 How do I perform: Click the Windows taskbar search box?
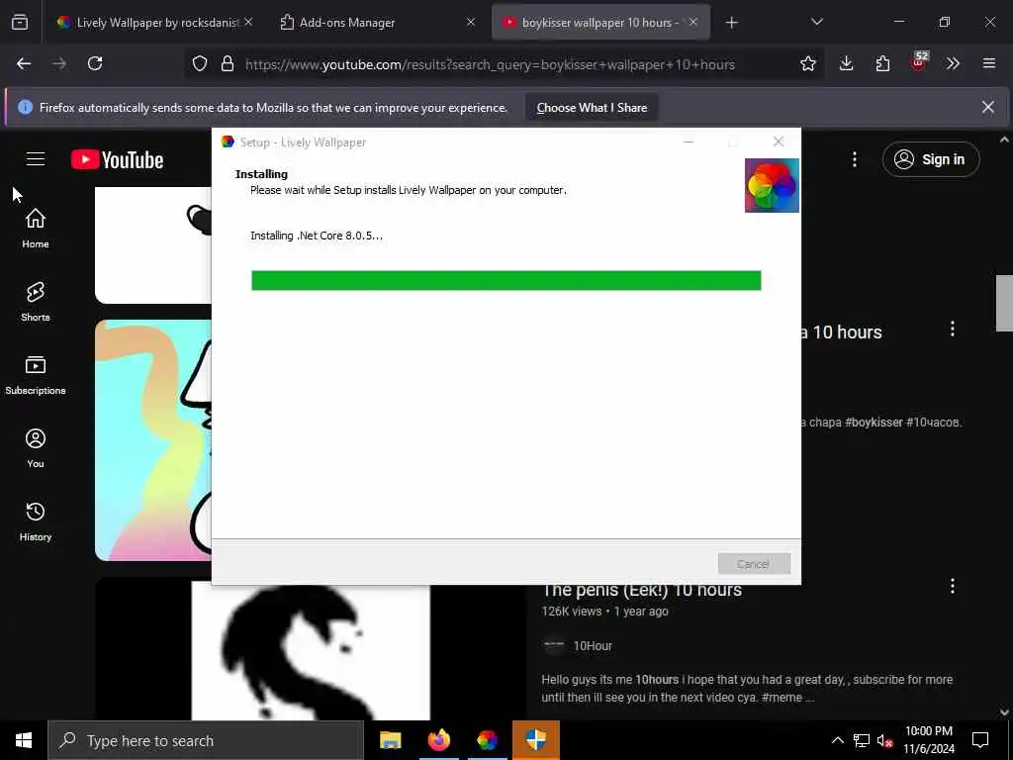coord(206,740)
